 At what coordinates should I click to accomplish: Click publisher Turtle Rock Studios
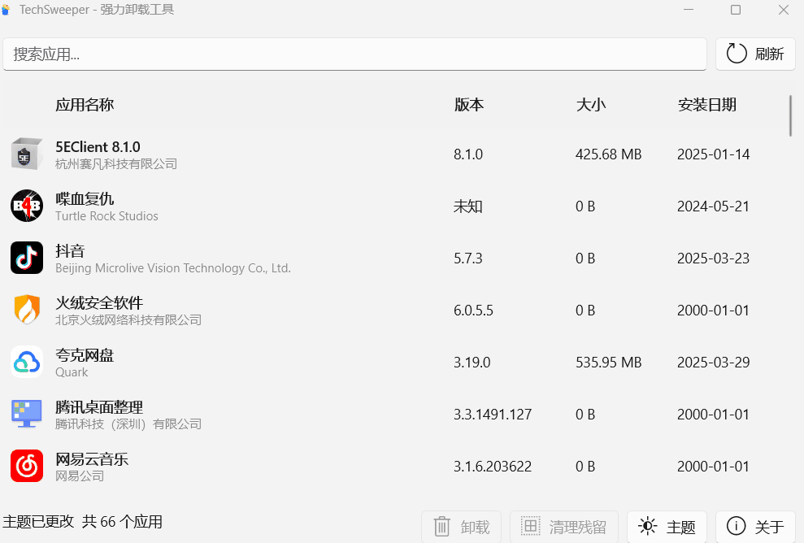tap(106, 216)
